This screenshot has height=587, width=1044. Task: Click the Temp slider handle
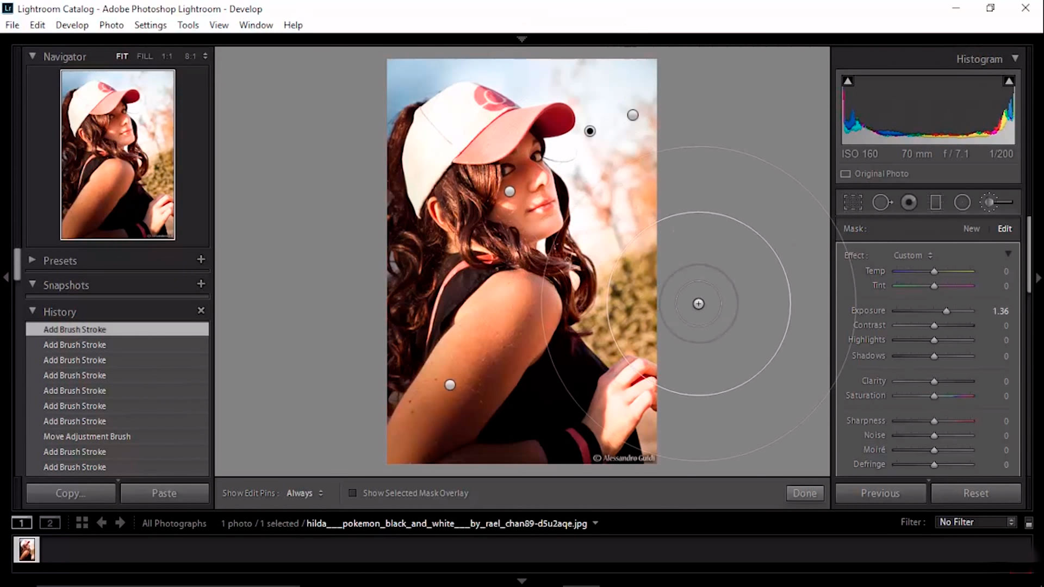click(x=934, y=271)
